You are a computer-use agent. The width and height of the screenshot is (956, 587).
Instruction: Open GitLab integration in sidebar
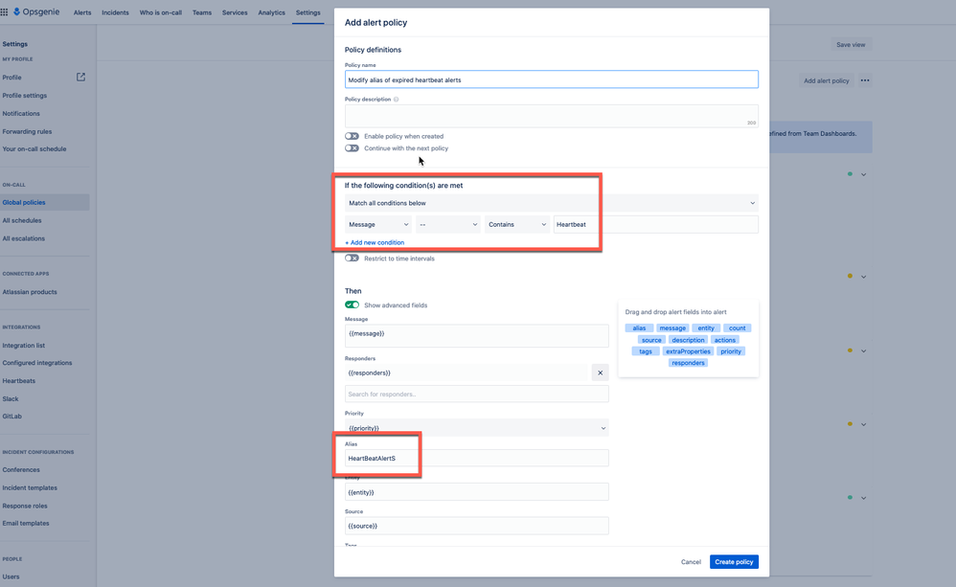(x=11, y=417)
